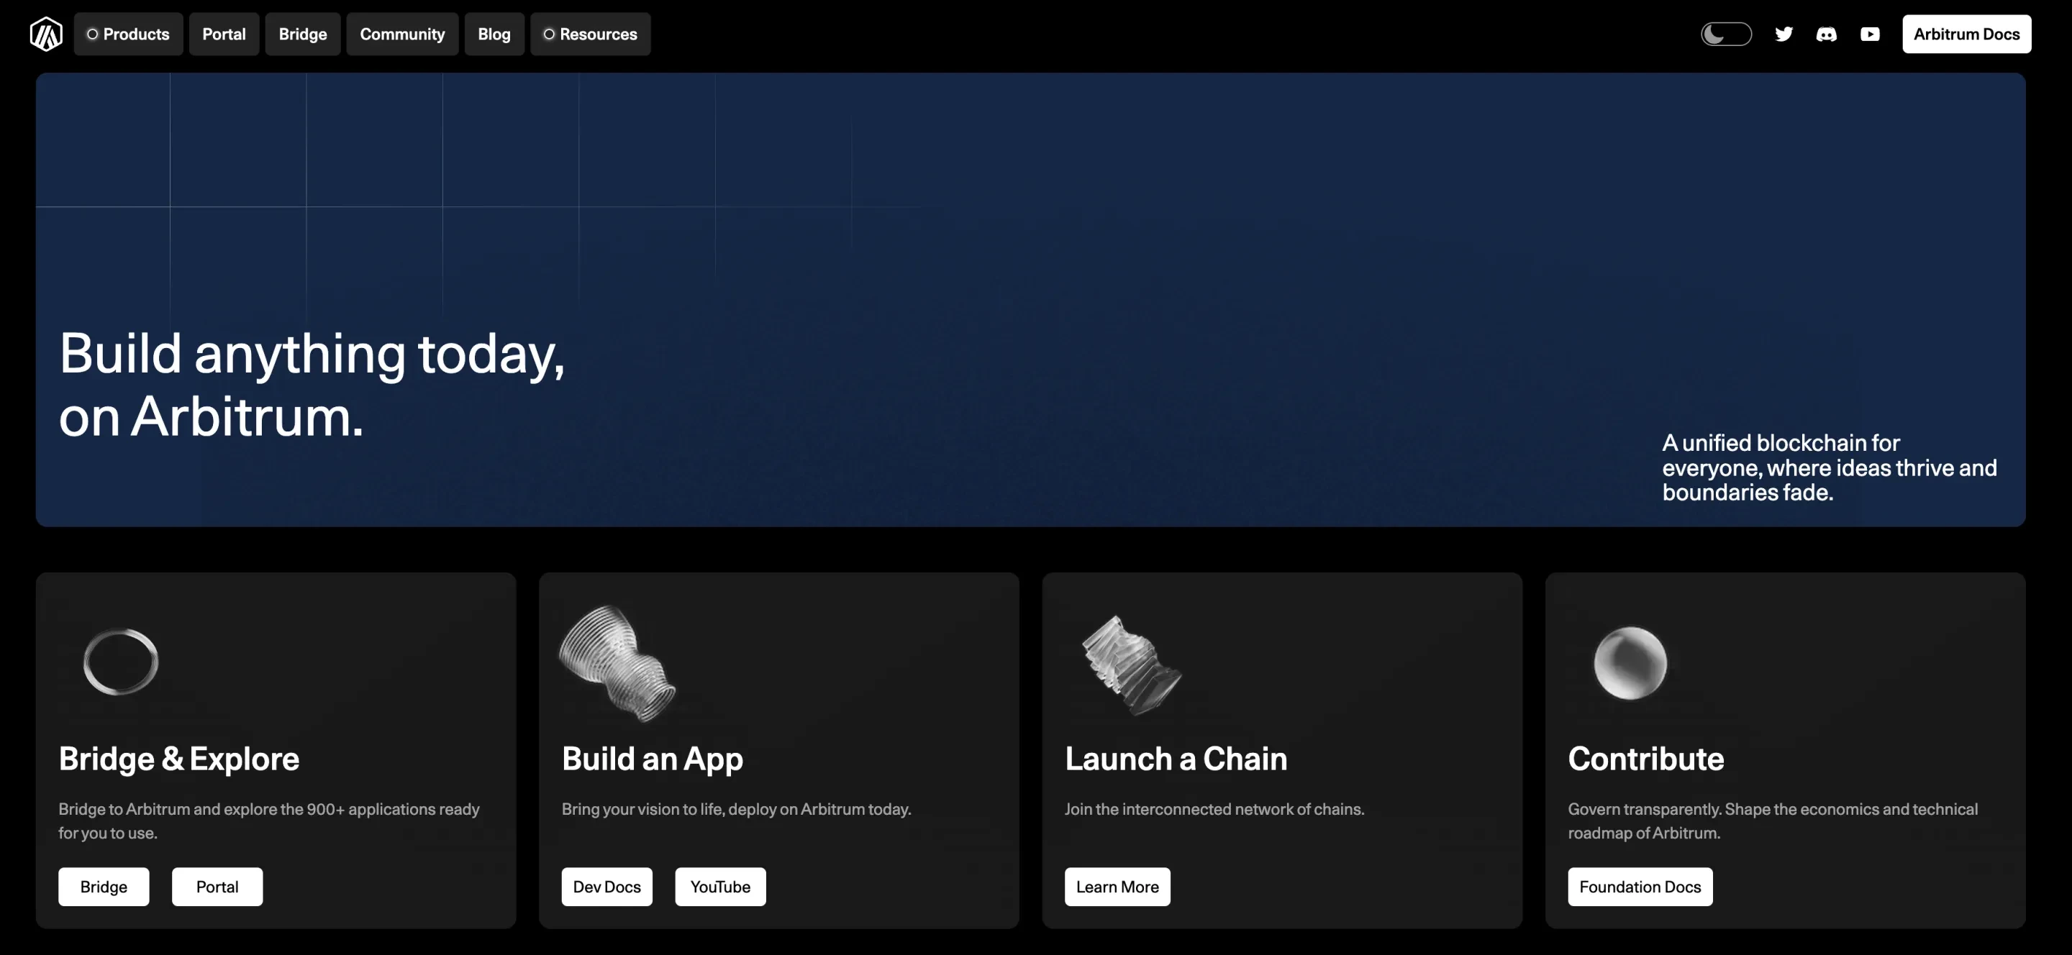The image size is (2072, 955).
Task: Click the sphere icon in Contribute card
Action: coord(1630,662)
